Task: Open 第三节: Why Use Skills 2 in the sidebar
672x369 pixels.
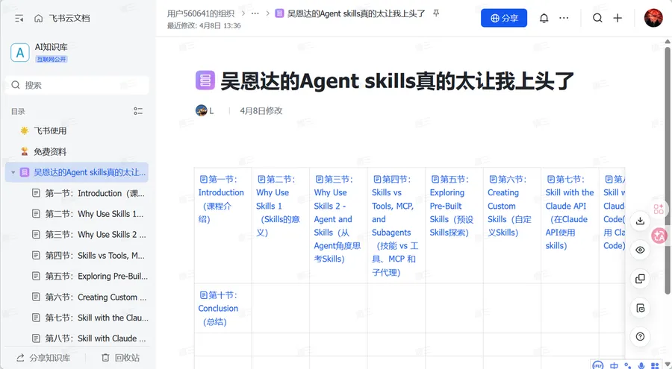Action: click(x=96, y=235)
